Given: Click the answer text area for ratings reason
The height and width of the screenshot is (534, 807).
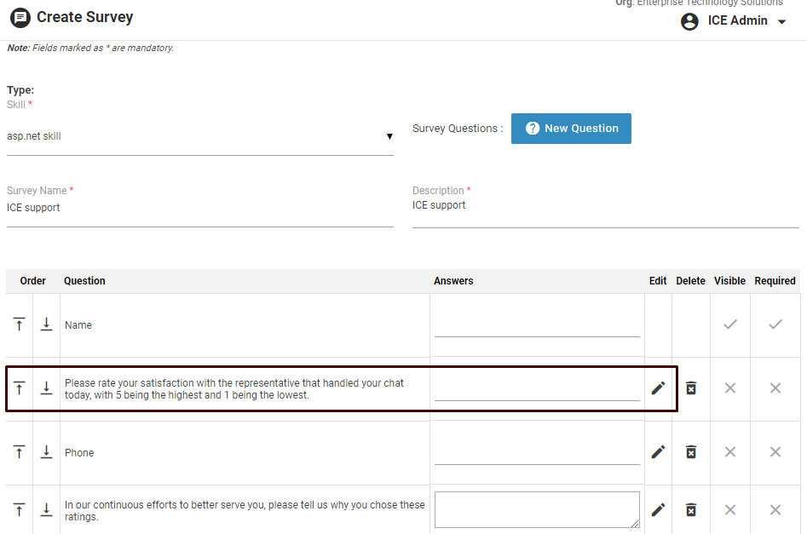Looking at the screenshot, I should click(536, 509).
